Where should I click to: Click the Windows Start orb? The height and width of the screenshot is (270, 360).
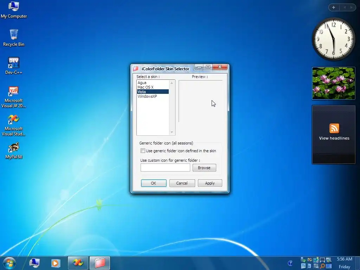9,263
